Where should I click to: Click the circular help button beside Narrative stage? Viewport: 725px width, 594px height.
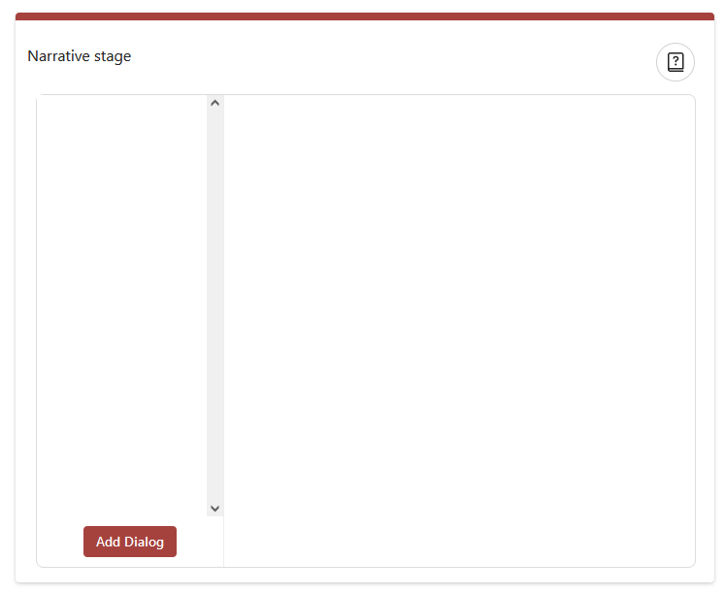pos(676,62)
